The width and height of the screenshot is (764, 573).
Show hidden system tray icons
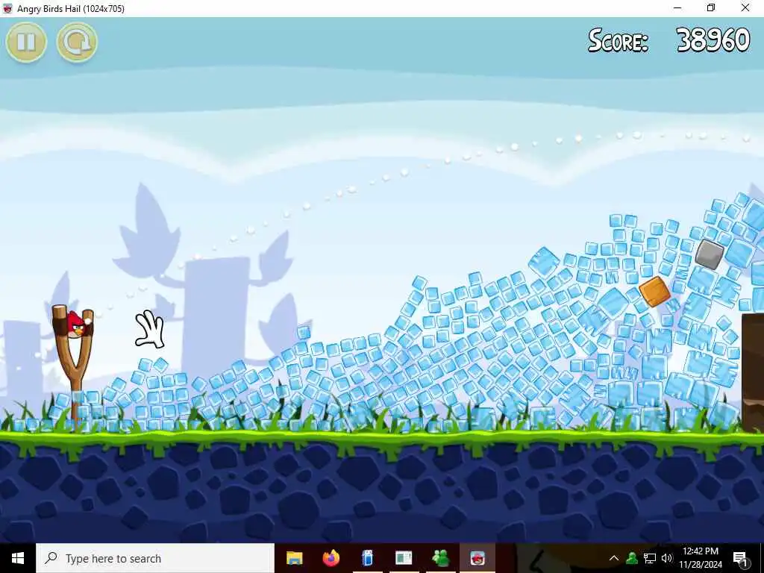pos(614,558)
